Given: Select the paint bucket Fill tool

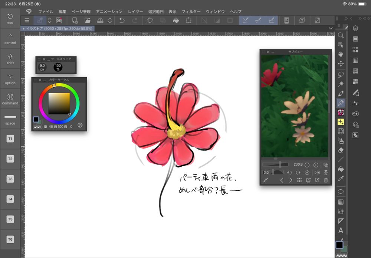Looking at the screenshot, I should pos(341,169).
